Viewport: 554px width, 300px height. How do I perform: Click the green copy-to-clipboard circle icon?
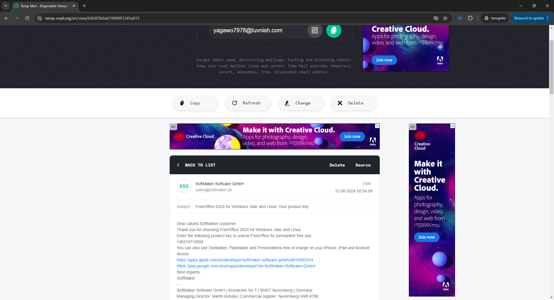(x=334, y=30)
